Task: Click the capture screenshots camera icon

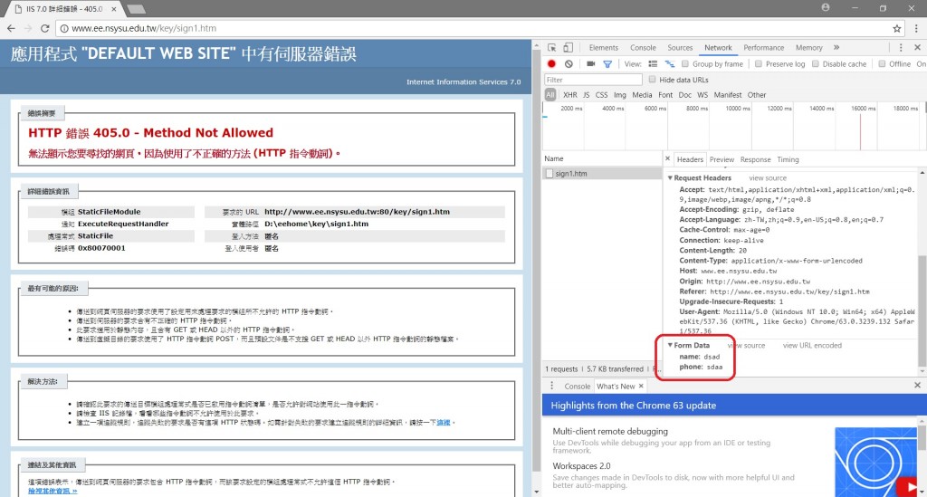Action: tap(590, 64)
